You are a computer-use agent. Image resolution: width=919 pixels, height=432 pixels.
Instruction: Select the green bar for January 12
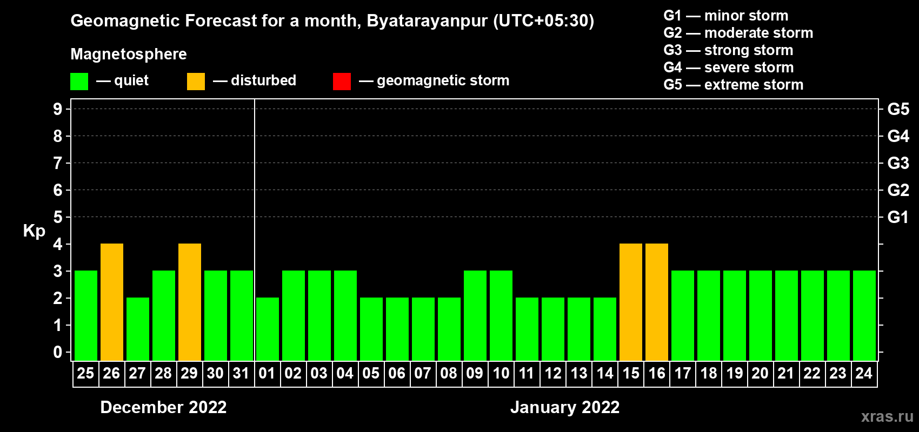coord(553,329)
